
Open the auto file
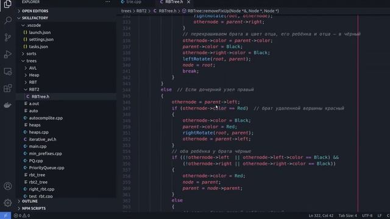pos(34,111)
